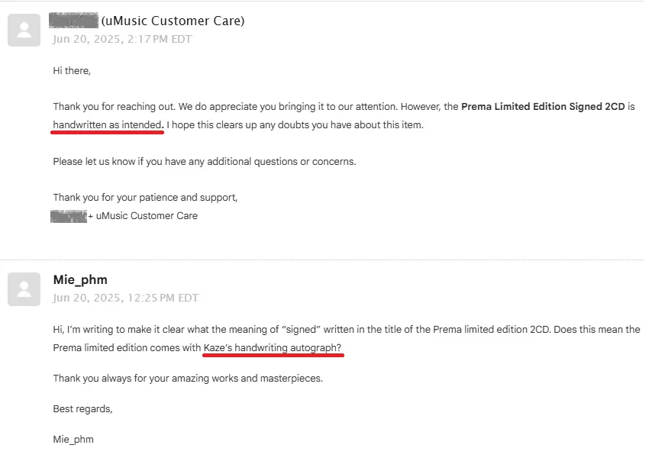Open the Mie_phm username heading
The height and width of the screenshot is (458, 652).
pyautogui.click(x=80, y=279)
